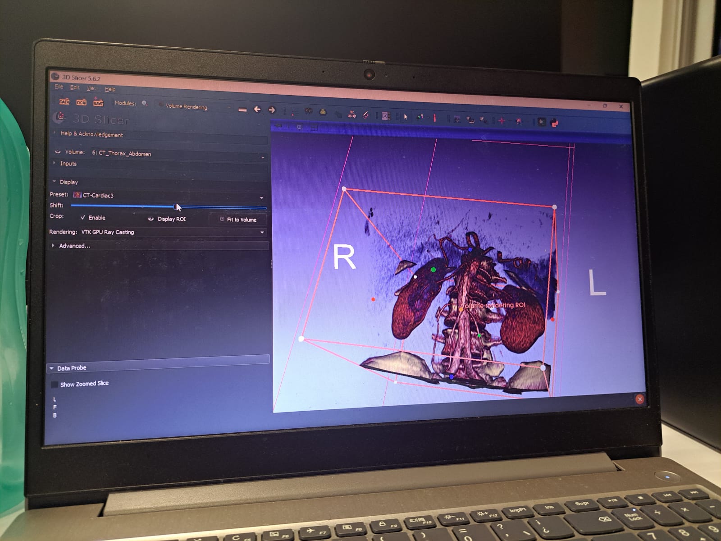721x541 pixels.
Task: Toggle the Crop Enable checkbox
Action: (83, 217)
